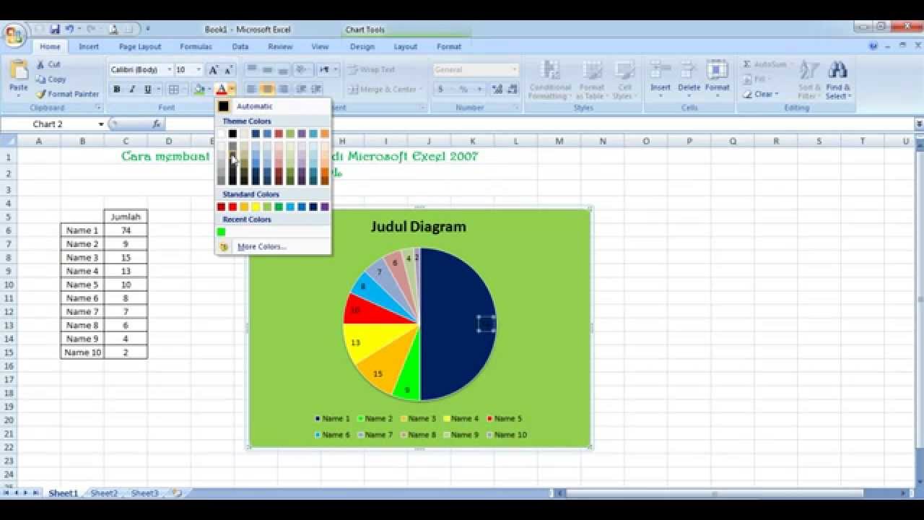Toggle Top Align vertical alignment
Image resolution: width=924 pixels, height=520 pixels.
click(x=251, y=70)
